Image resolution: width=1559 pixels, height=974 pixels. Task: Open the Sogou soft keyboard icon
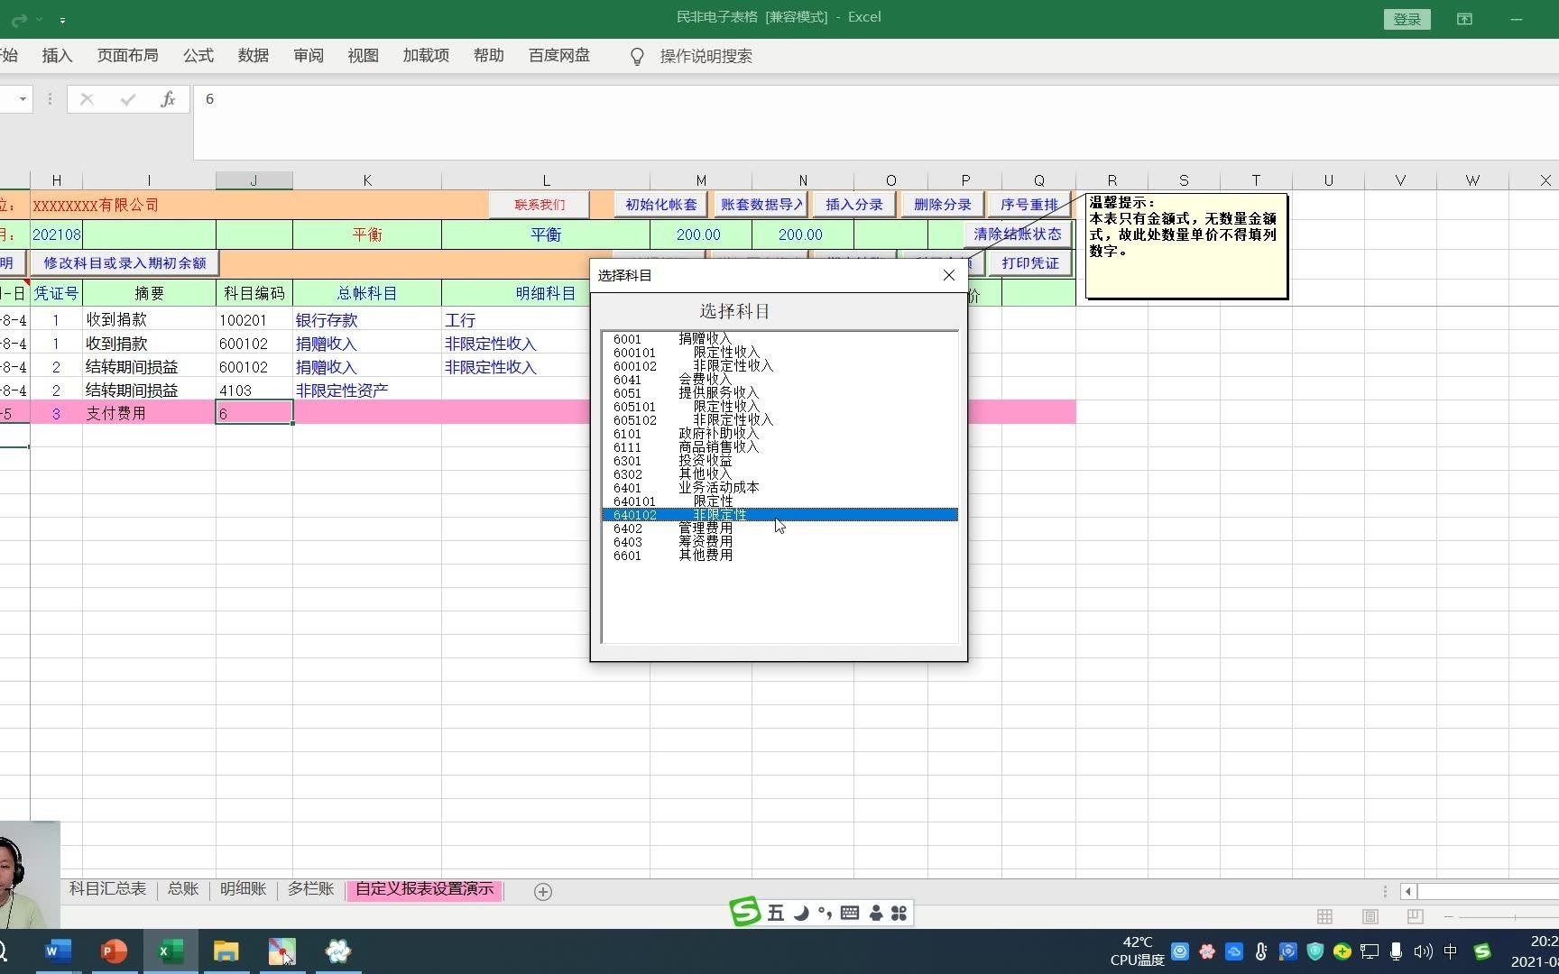click(x=848, y=913)
